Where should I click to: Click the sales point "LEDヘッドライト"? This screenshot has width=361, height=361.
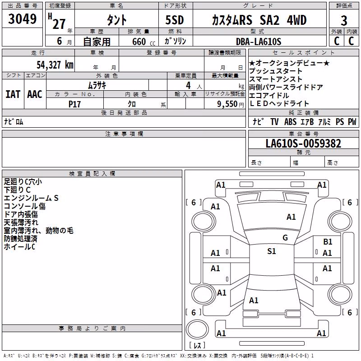279,104
